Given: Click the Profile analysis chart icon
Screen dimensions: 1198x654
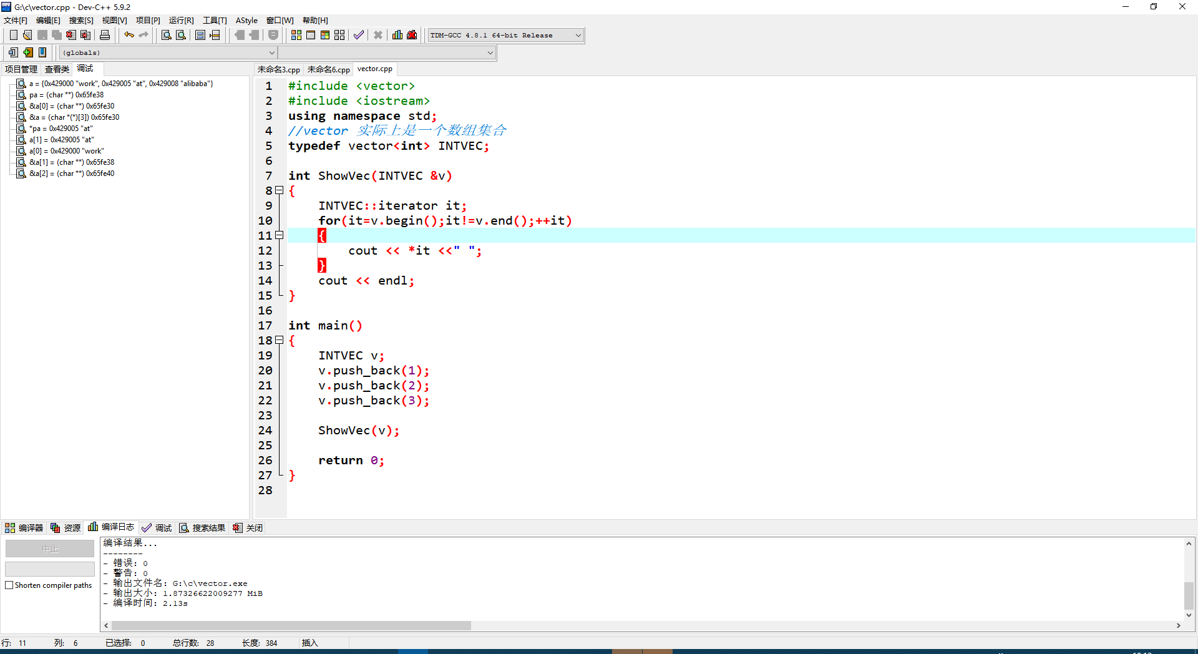Looking at the screenshot, I should coord(397,35).
